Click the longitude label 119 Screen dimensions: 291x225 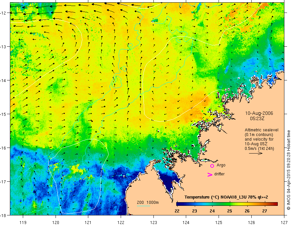tap(23, 222)
